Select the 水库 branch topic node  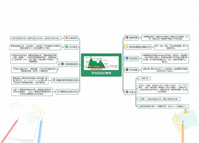click(129, 92)
